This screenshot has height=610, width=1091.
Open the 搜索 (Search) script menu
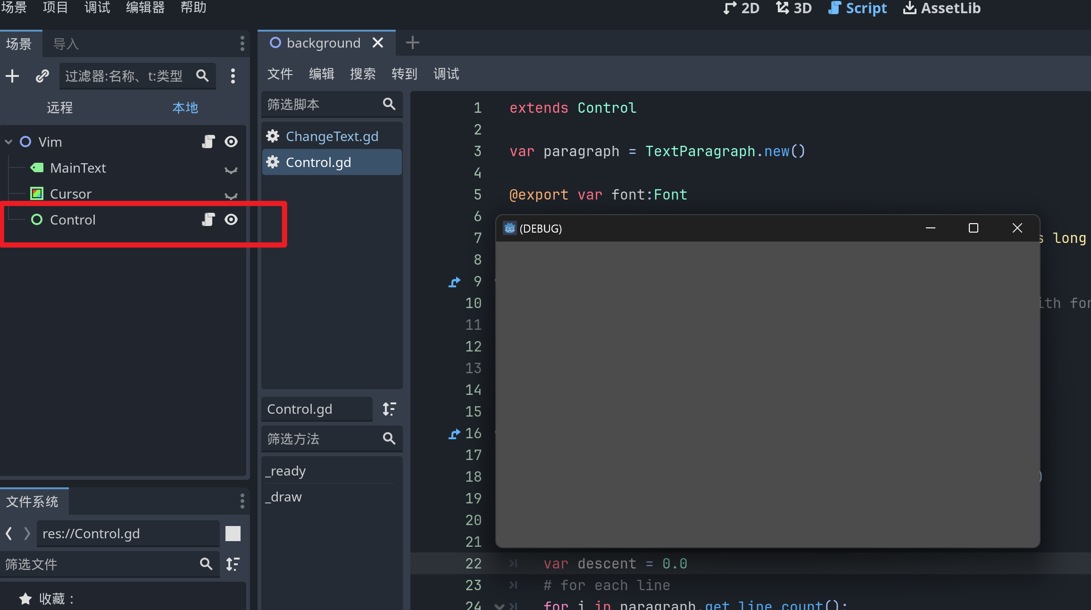click(x=362, y=74)
